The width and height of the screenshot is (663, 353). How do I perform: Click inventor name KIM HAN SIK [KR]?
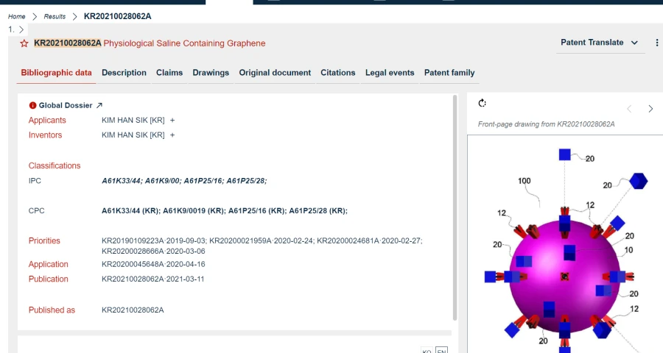133,135
